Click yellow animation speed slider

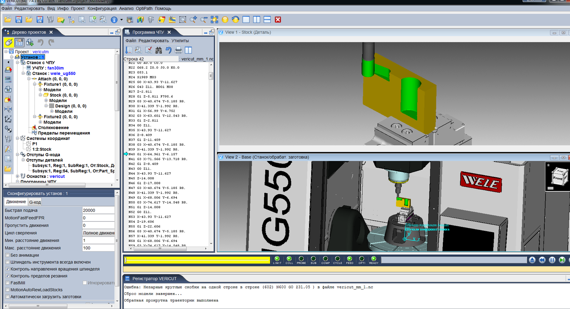197,260
